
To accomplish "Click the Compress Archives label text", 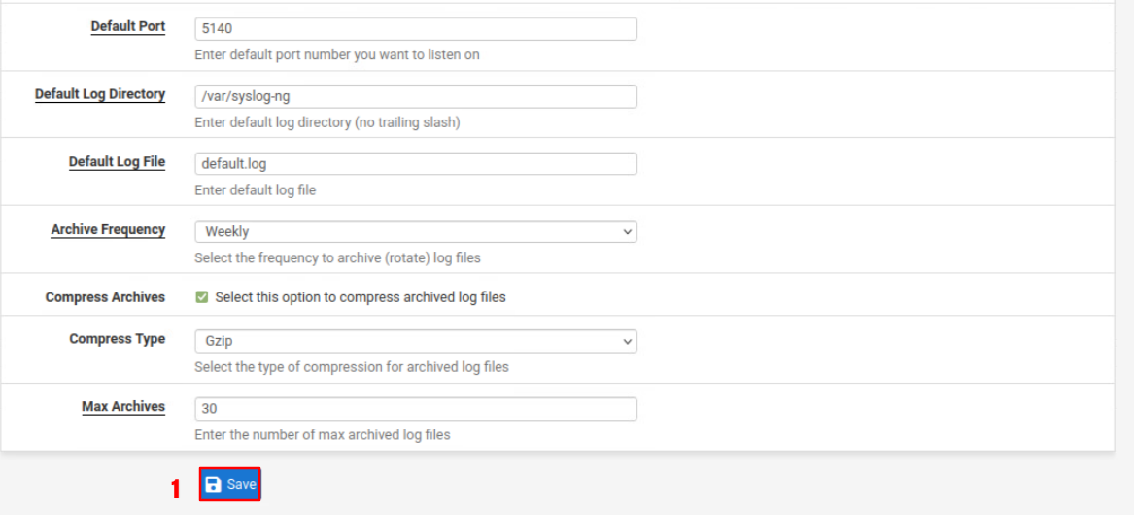I will coord(105,297).
